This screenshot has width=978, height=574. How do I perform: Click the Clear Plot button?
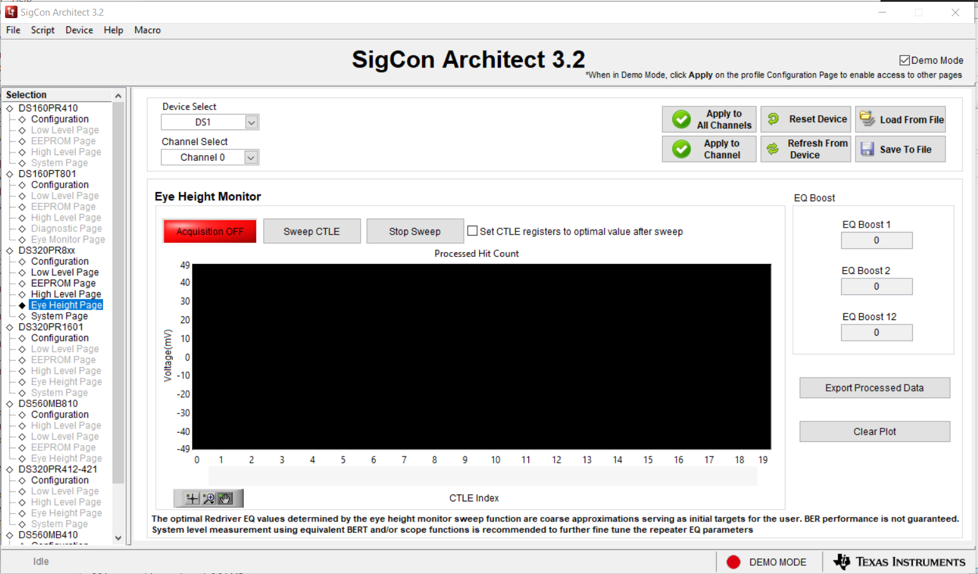875,431
